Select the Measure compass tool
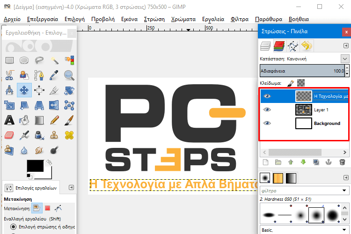This screenshot has width=351, height=234. click(x=9, y=90)
